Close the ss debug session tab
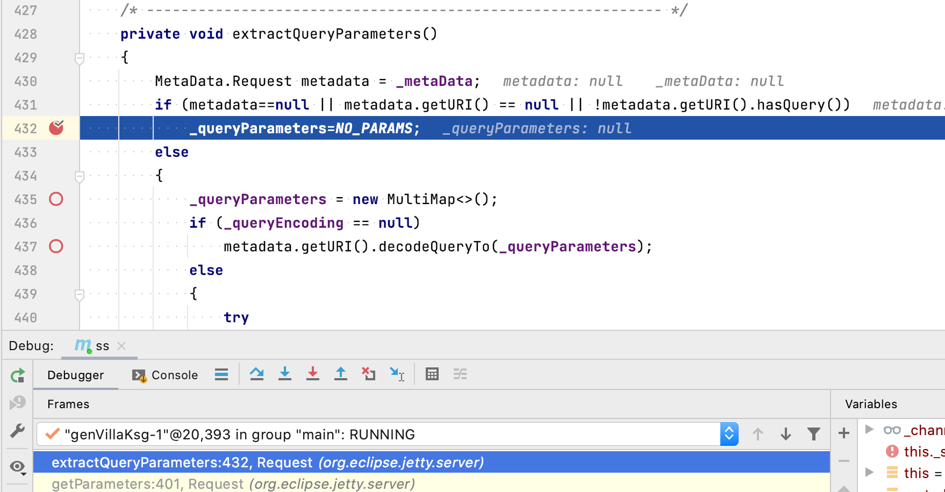 122,346
